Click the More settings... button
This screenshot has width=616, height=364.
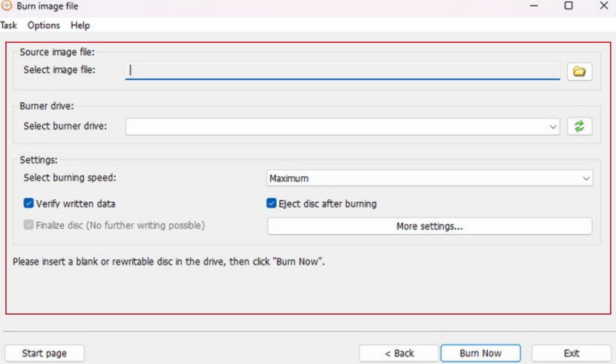pos(429,226)
